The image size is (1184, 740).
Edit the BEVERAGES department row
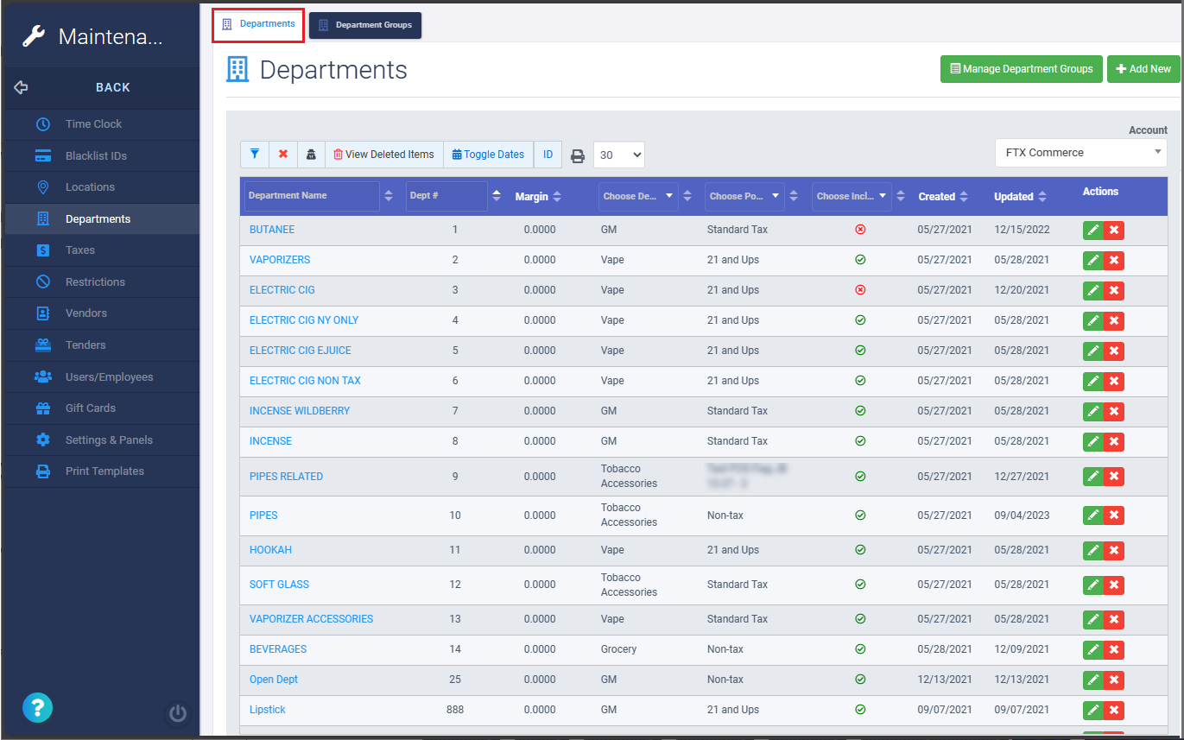[1093, 649]
